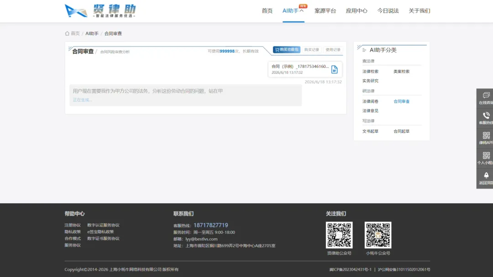Select 法律检索 in the AI助手分类 panel

coord(370,72)
